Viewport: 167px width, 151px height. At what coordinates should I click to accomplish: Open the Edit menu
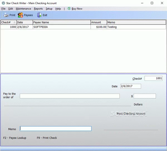click(x=11, y=9)
